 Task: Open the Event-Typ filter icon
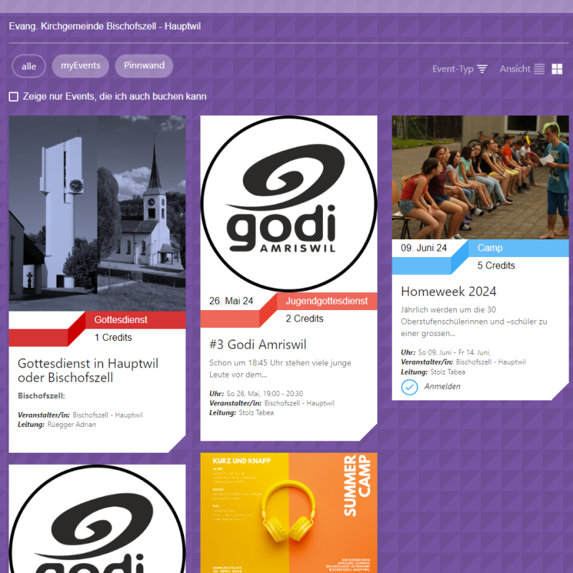pos(482,69)
